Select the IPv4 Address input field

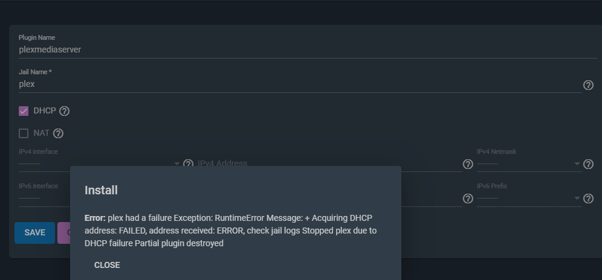point(329,164)
